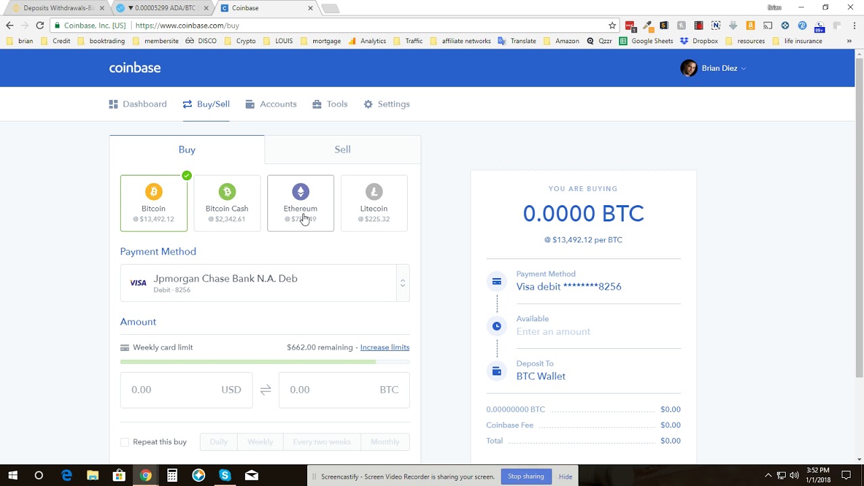Select the Bitcoin currency card
Image resolution: width=864 pixels, height=486 pixels.
point(154,203)
